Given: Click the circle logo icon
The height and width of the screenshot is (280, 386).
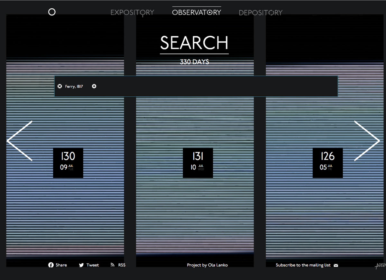Looking at the screenshot, I should tap(52, 12).
